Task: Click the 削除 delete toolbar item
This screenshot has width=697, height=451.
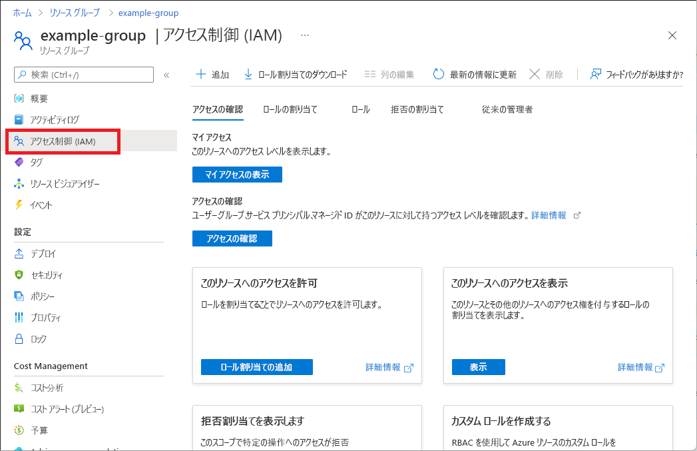Action: click(547, 74)
